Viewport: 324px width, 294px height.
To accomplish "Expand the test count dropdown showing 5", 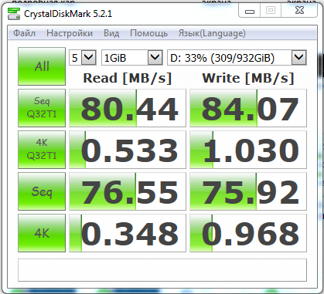I will pyautogui.click(x=83, y=57).
